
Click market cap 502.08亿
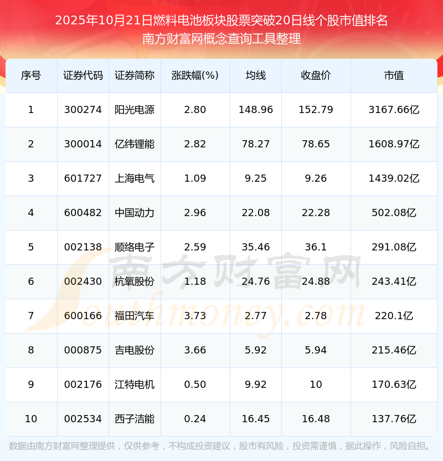pyautogui.click(x=394, y=213)
